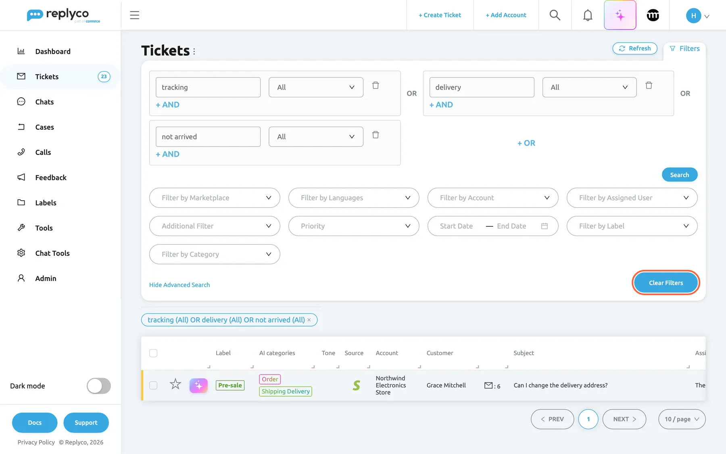Viewport: 726px width, 454px height.
Task: Click the search magnifier icon
Action: (555, 15)
